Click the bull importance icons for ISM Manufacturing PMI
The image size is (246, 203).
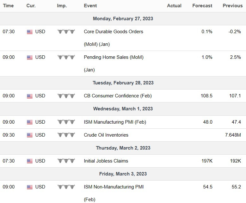[66, 122]
